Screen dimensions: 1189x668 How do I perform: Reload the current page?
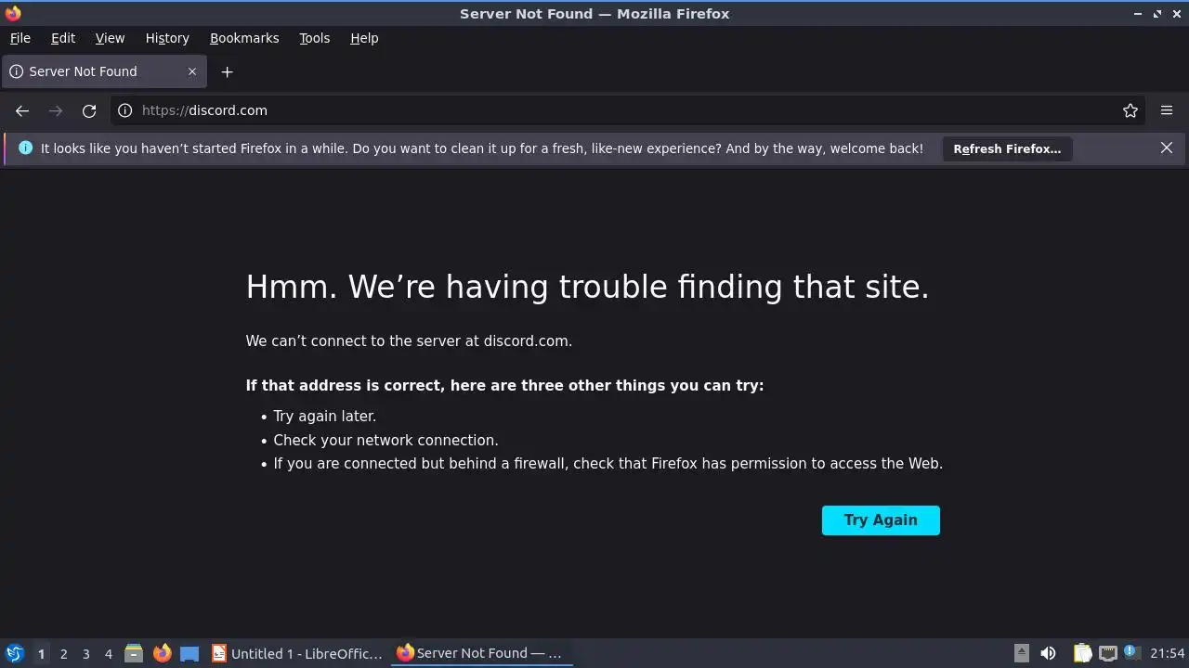(x=89, y=110)
